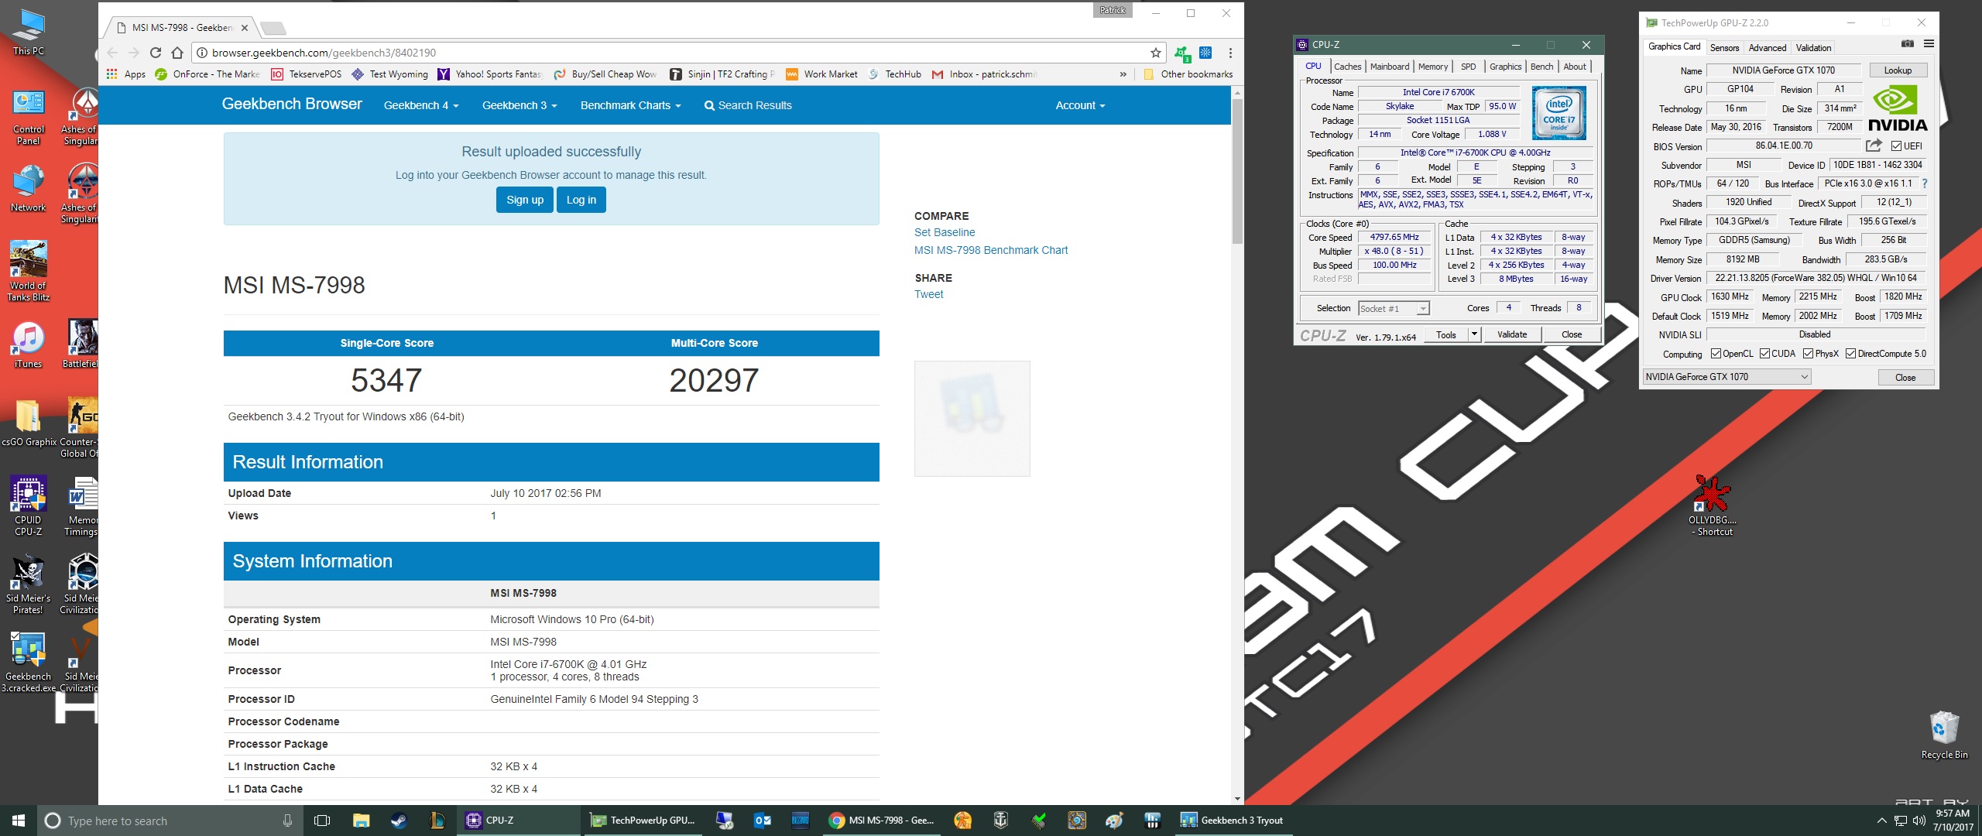Screen dimensions: 1982x836
Task: Expand the Geekbench 3 menu
Action: (520, 105)
